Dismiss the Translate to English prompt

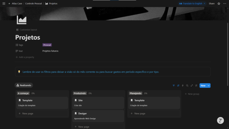coord(204,4)
